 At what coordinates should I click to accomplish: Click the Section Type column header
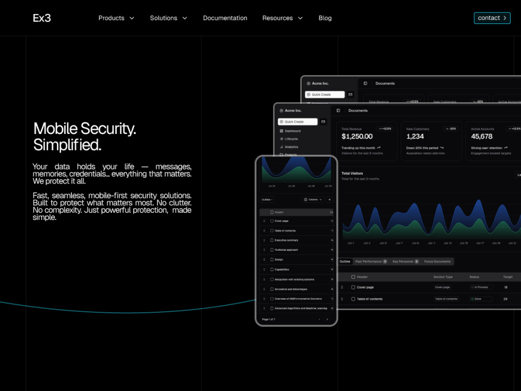coord(443,277)
